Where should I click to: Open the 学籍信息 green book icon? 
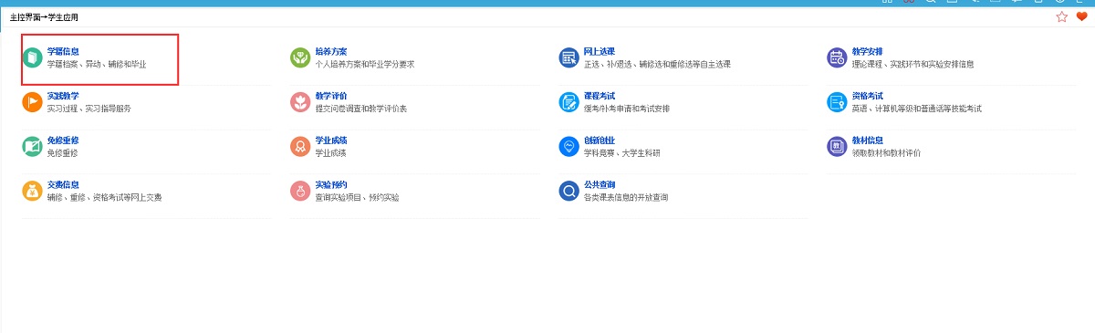[x=32, y=58]
